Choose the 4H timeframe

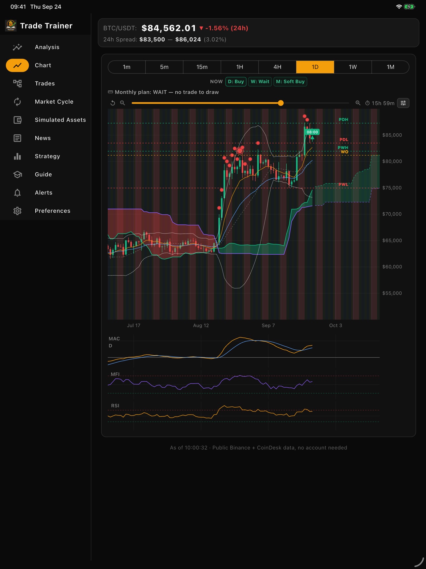277,67
